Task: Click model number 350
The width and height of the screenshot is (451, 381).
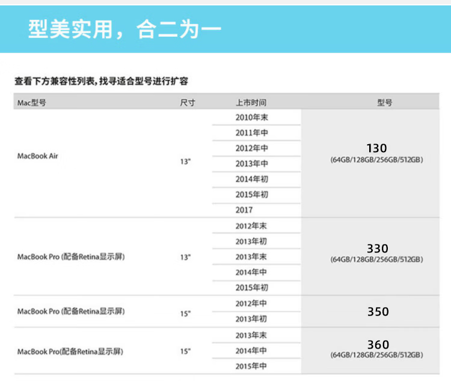Action: (x=378, y=312)
